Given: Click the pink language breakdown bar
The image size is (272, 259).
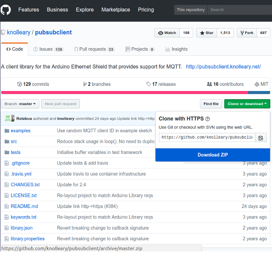Looking at the screenshot, I should [125, 92].
